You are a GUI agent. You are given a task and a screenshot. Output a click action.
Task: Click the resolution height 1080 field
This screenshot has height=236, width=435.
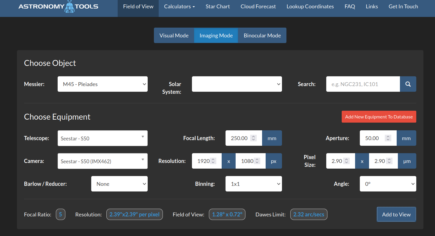click(x=250, y=161)
